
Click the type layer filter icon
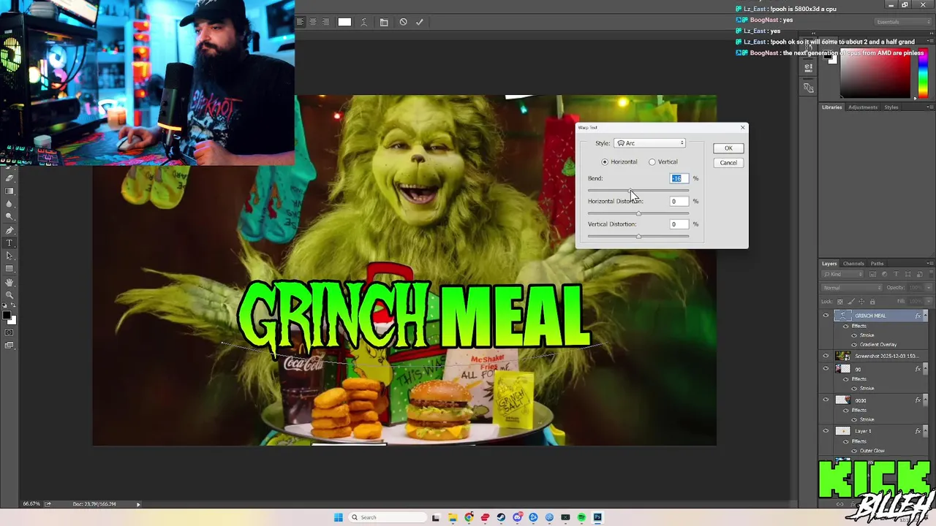pos(896,274)
